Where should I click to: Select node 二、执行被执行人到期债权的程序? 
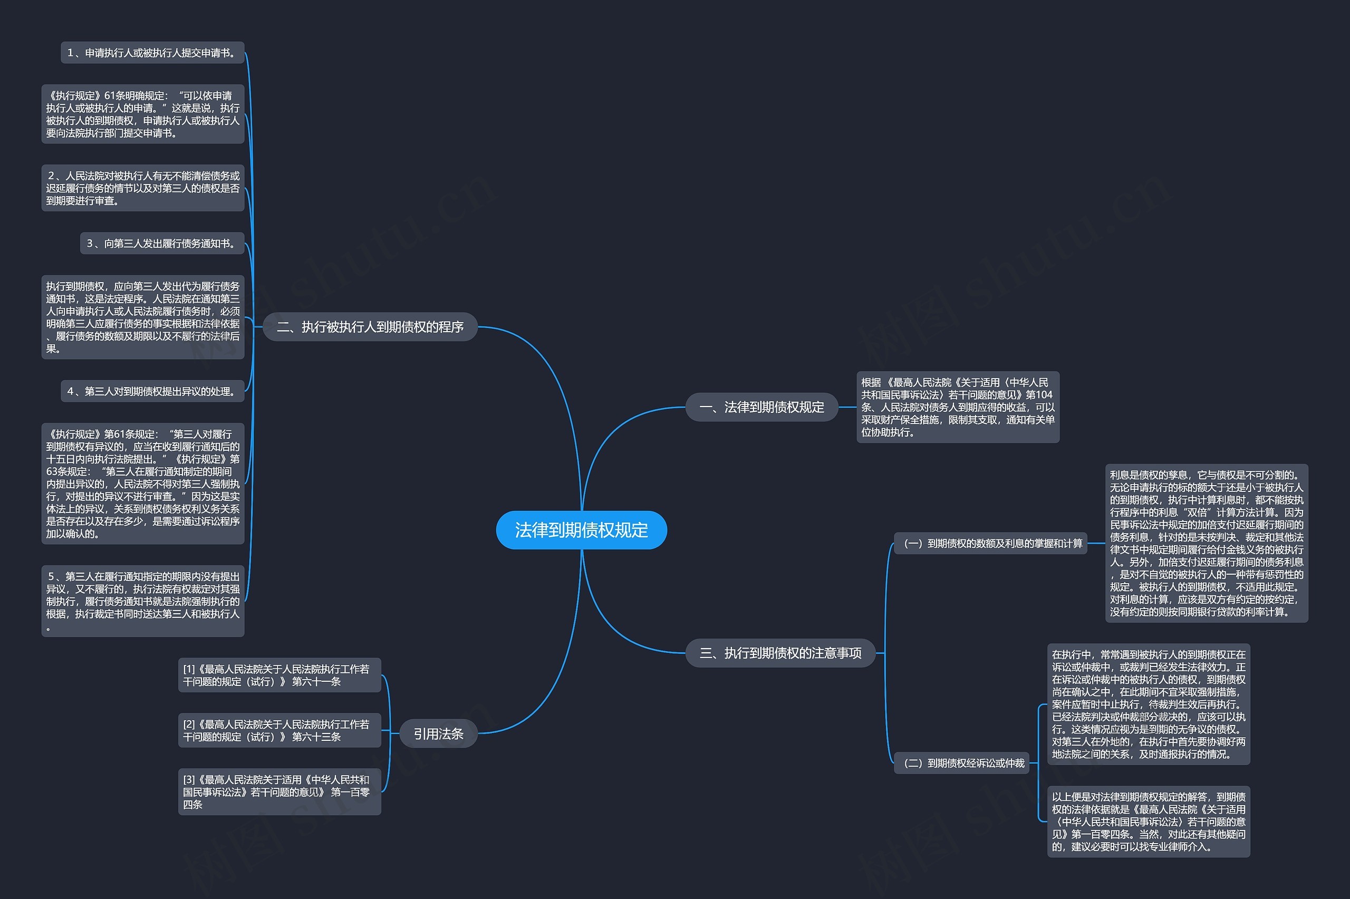tap(370, 327)
